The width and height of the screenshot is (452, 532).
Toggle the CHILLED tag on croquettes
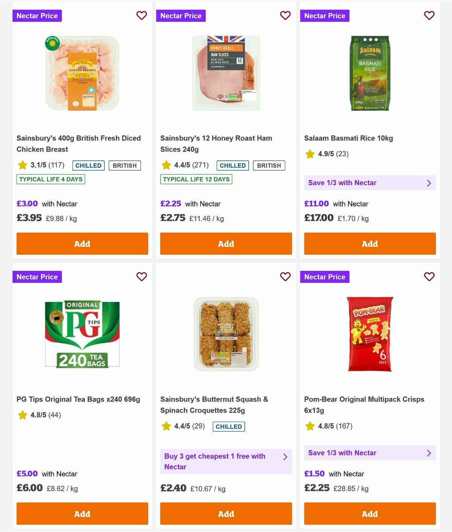pyautogui.click(x=229, y=426)
